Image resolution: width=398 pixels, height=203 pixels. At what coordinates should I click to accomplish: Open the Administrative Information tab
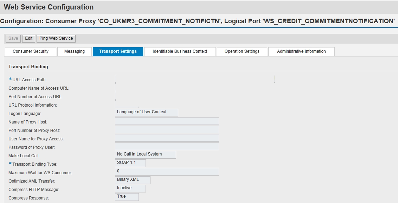(301, 51)
